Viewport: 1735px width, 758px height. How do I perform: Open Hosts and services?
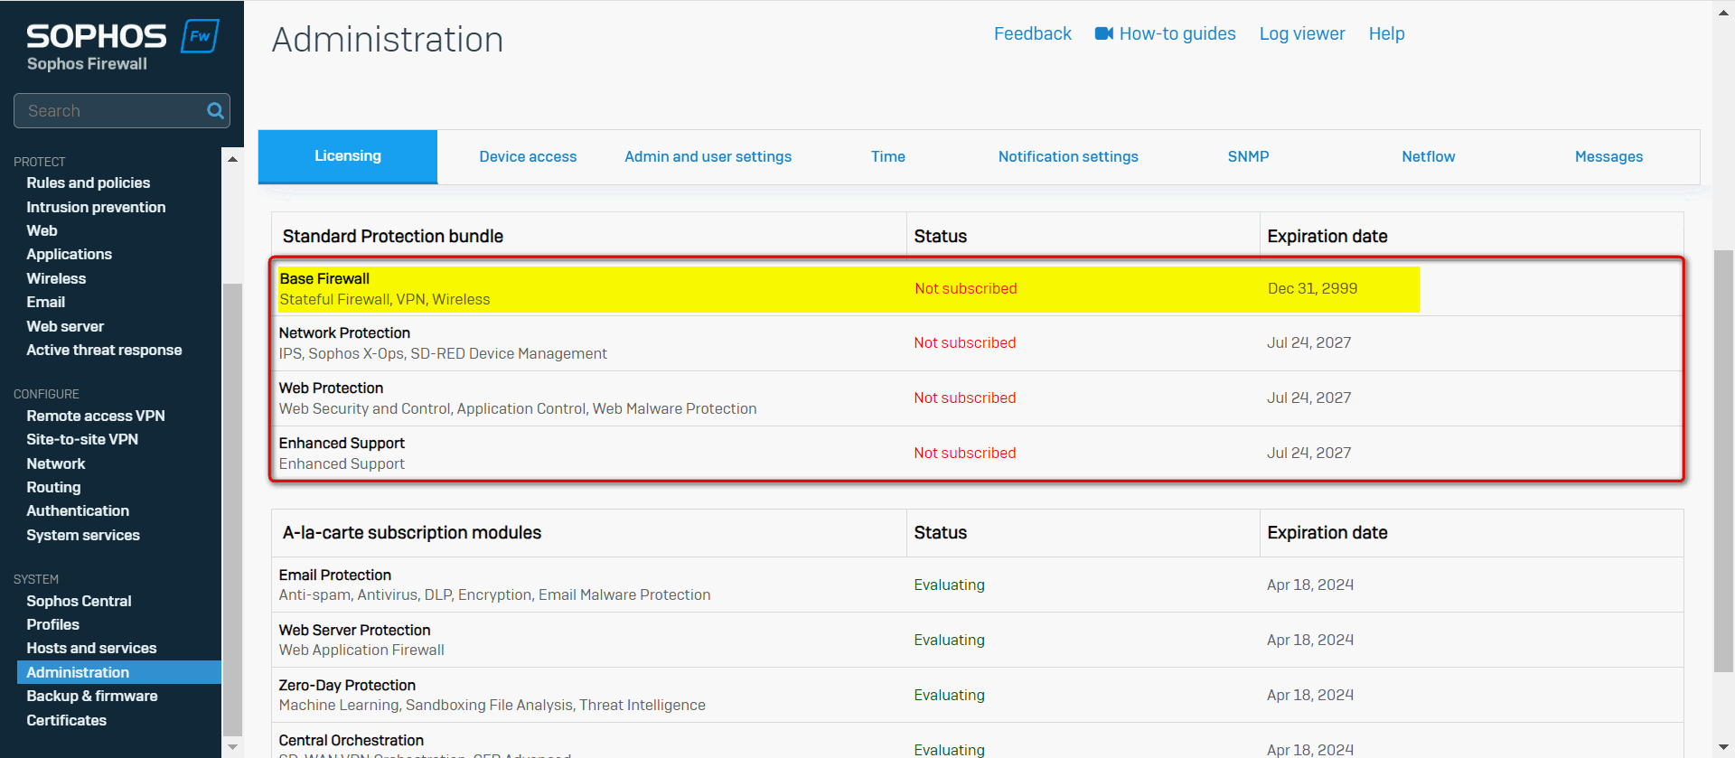(x=91, y=648)
